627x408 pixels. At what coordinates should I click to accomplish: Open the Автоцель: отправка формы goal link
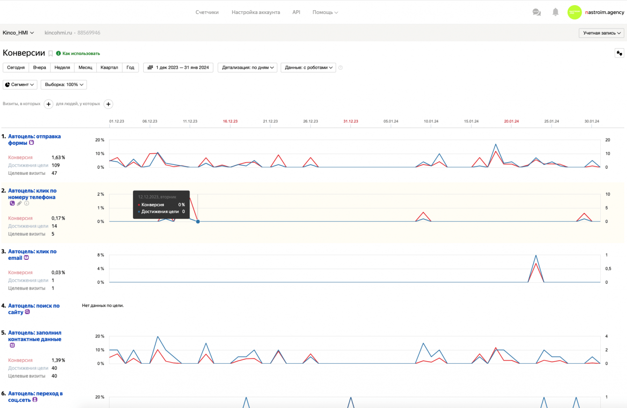(34, 136)
